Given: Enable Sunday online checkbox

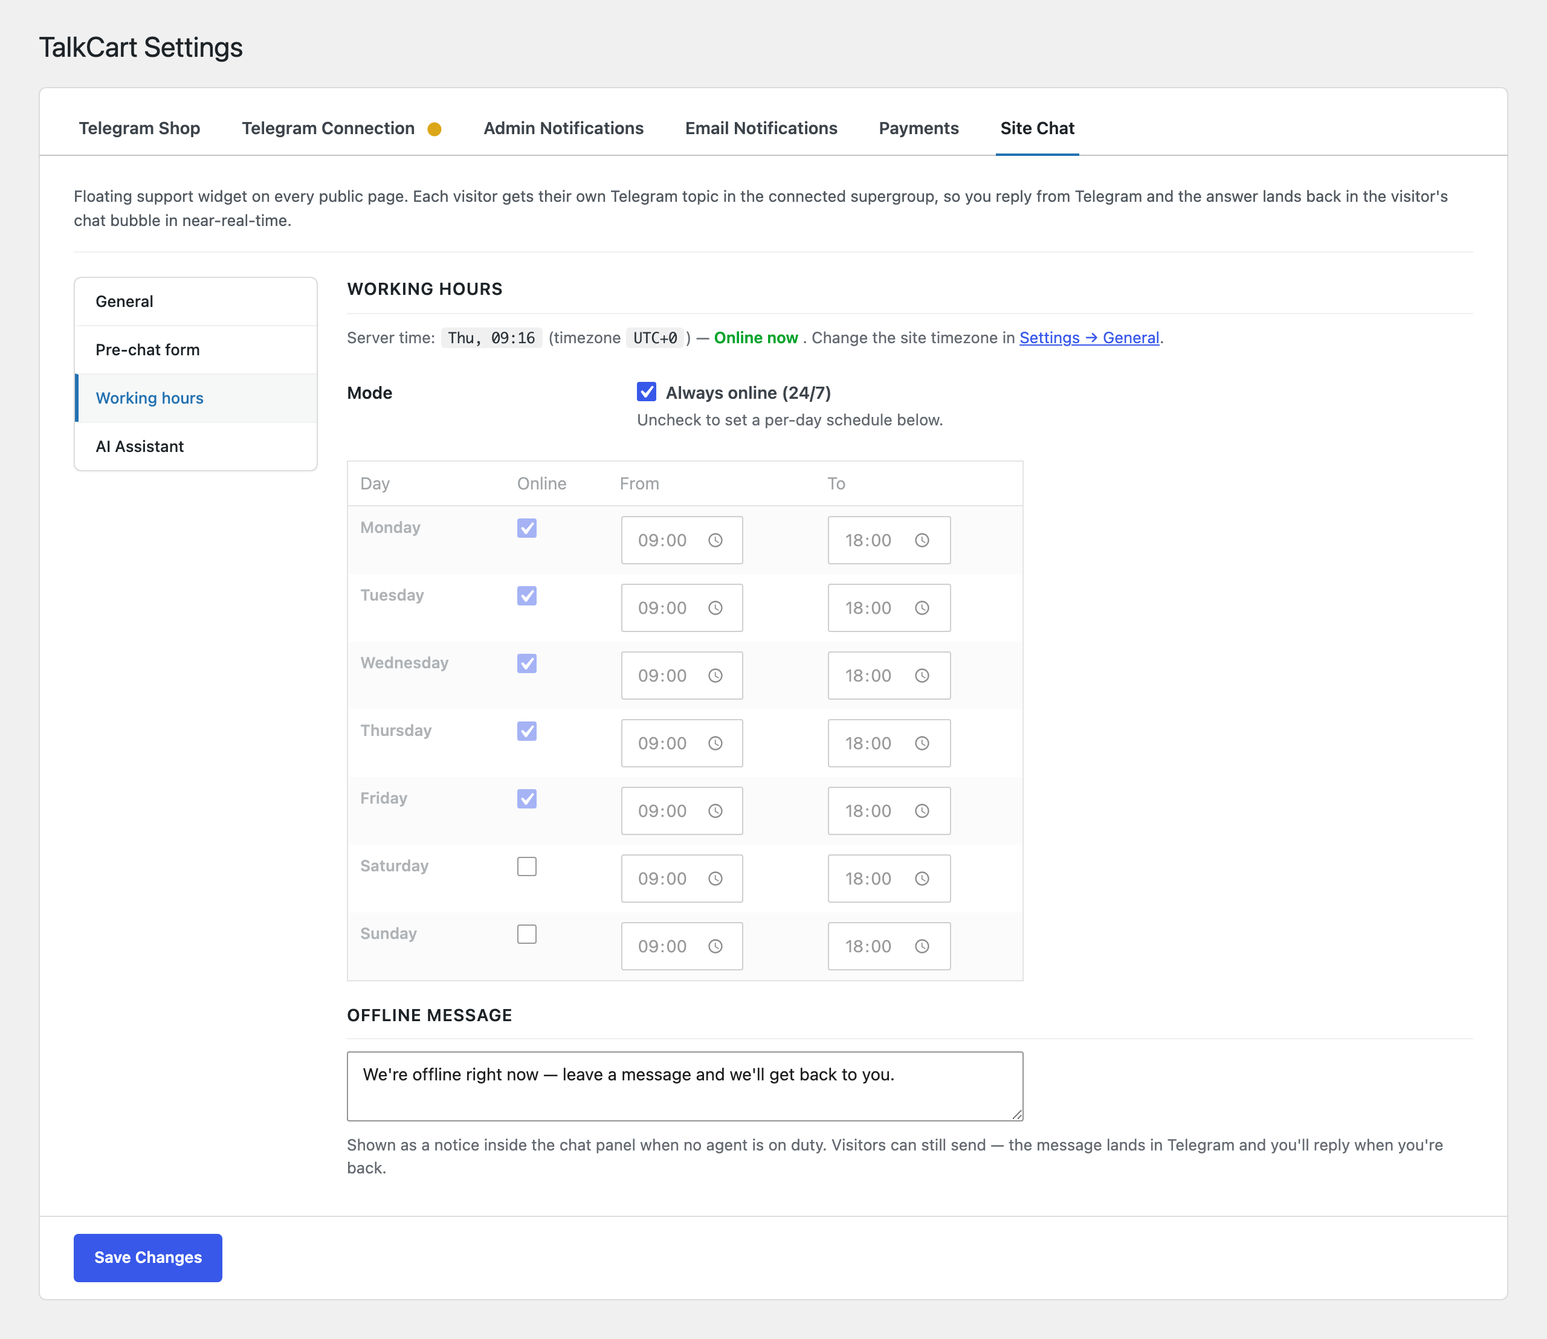Looking at the screenshot, I should (527, 934).
